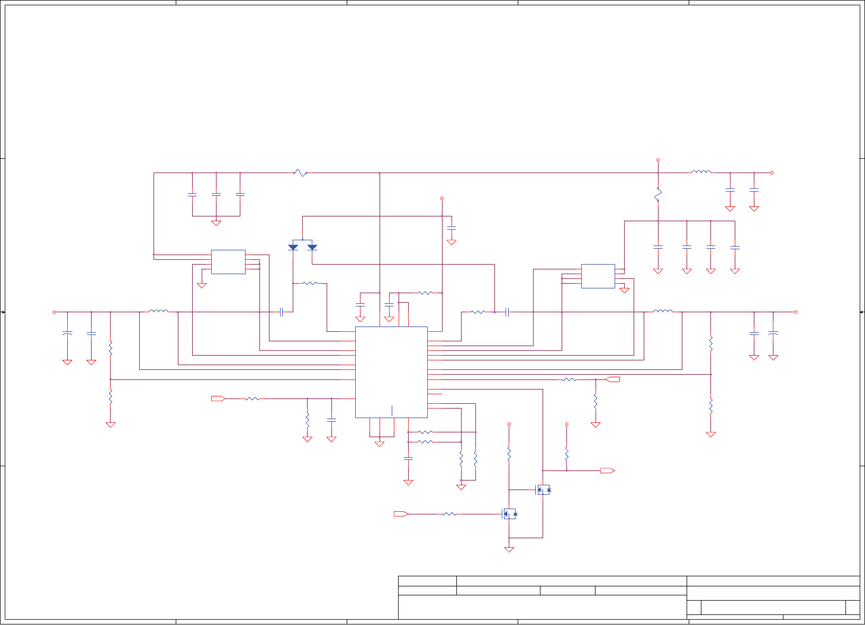Image resolution: width=865 pixels, height=625 pixels.
Task: Click the off-page port left of the controller
Action: click(x=219, y=398)
